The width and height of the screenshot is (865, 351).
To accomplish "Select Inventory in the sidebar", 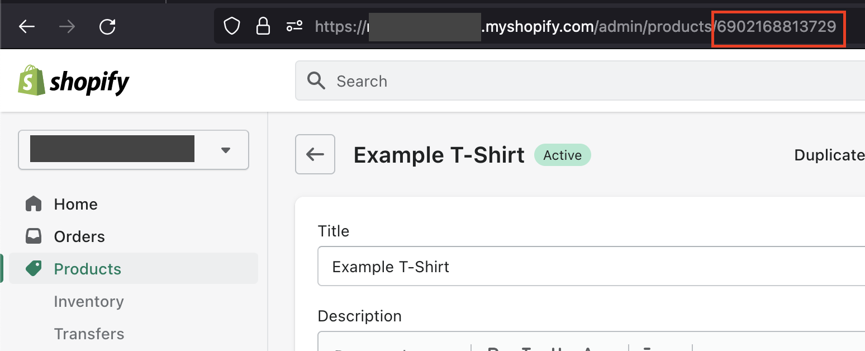I will (88, 301).
